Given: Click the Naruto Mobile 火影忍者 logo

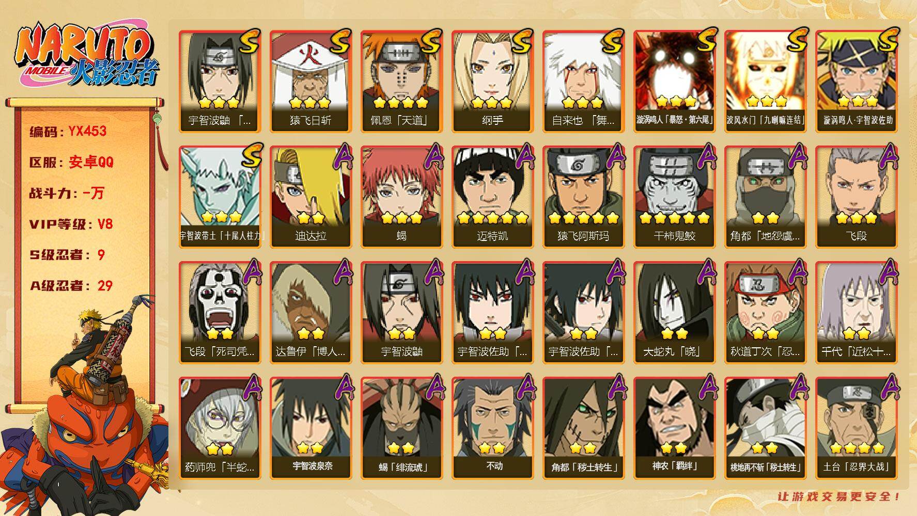Looking at the screenshot, I should point(87,54).
